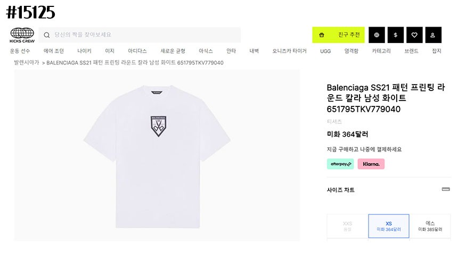The height and width of the screenshot is (266, 458).
Task: Click the gift icon on the yellow button
Action: (x=322, y=35)
